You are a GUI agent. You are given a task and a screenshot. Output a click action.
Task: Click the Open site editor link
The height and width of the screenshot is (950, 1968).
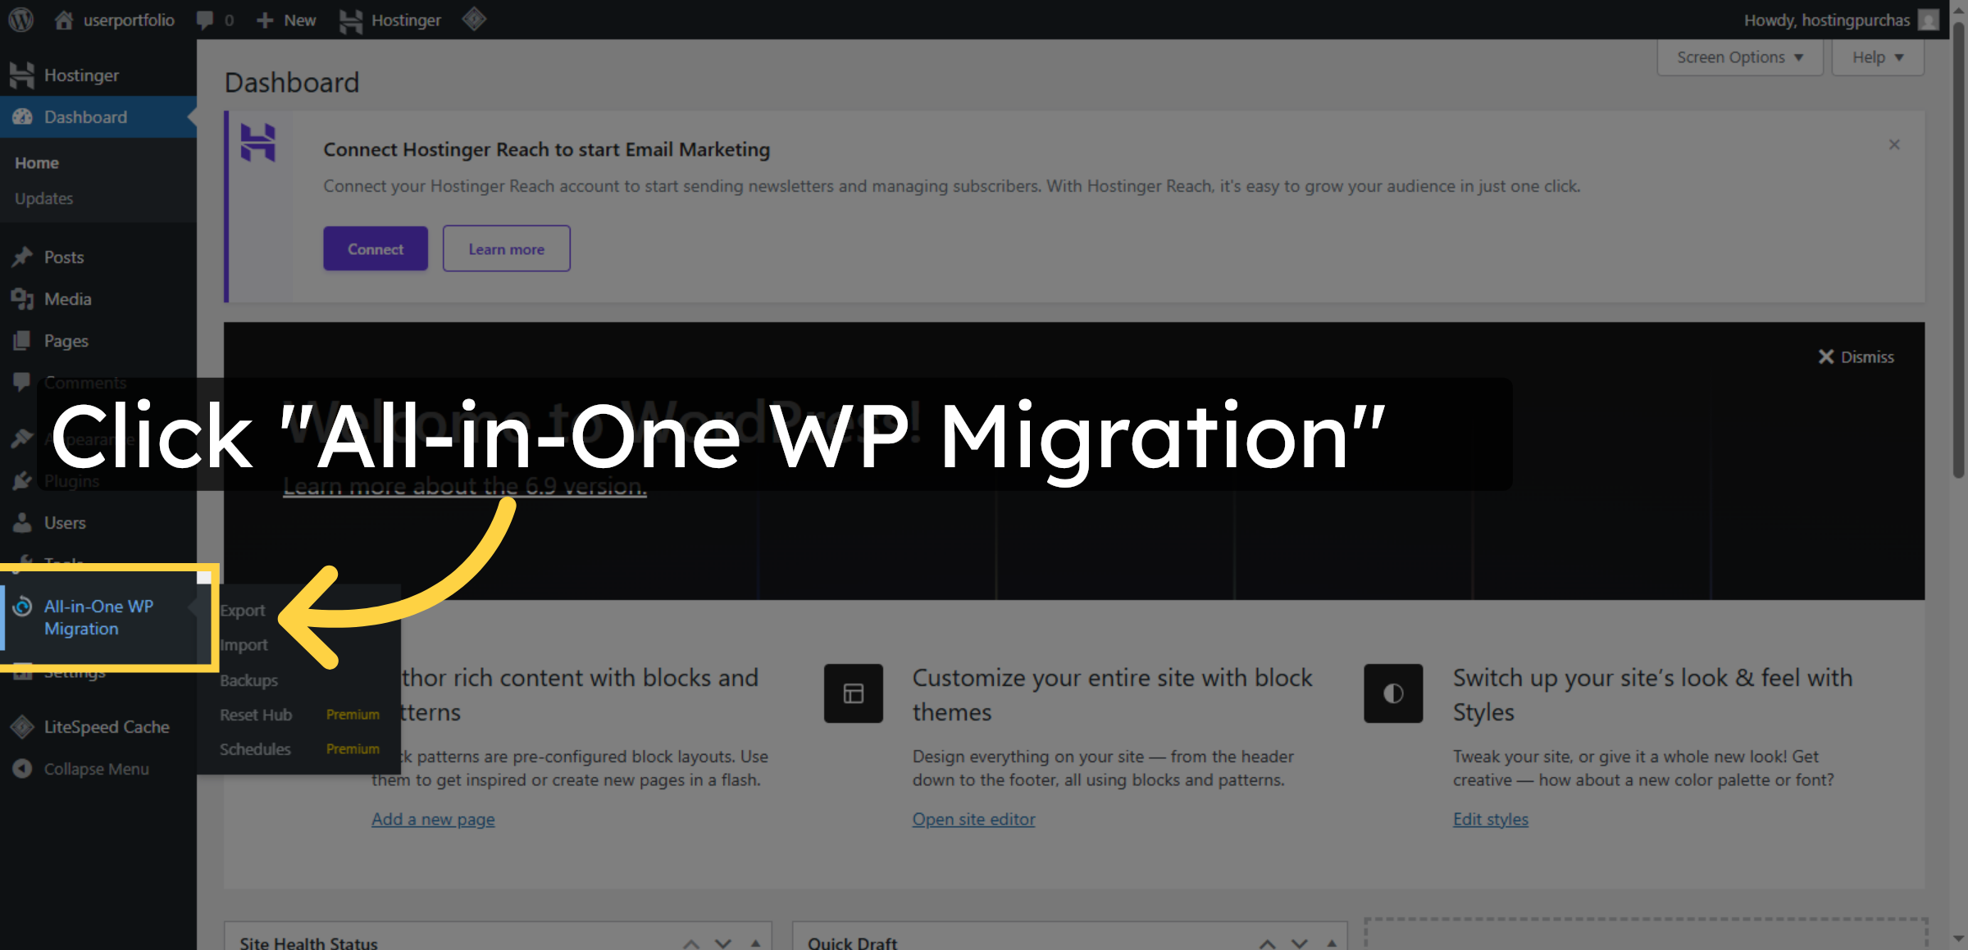(x=973, y=818)
